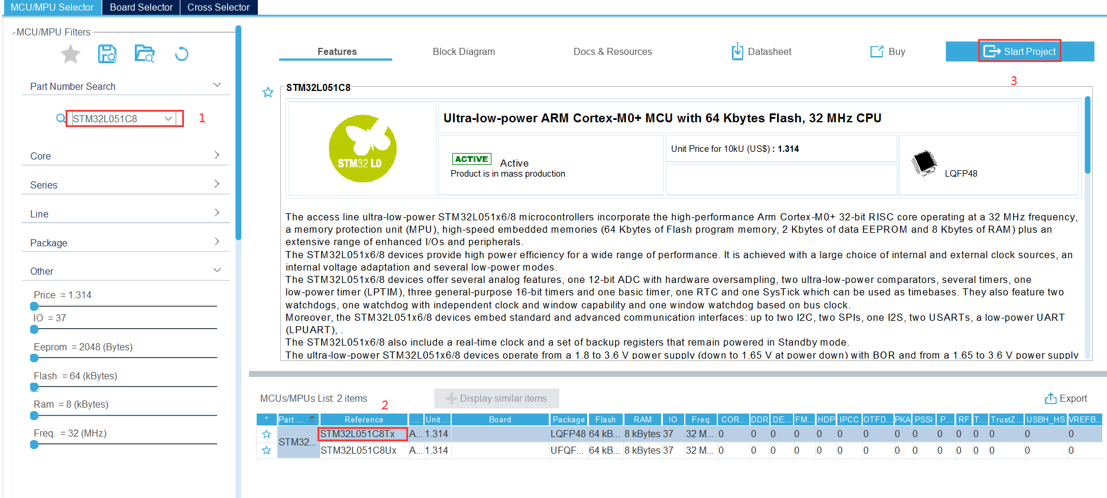Open the Buy link
Image resolution: width=1107 pixels, height=498 pixels.
(888, 51)
